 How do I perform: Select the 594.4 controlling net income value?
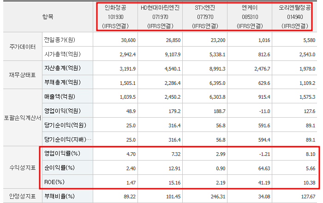[x=264, y=140]
